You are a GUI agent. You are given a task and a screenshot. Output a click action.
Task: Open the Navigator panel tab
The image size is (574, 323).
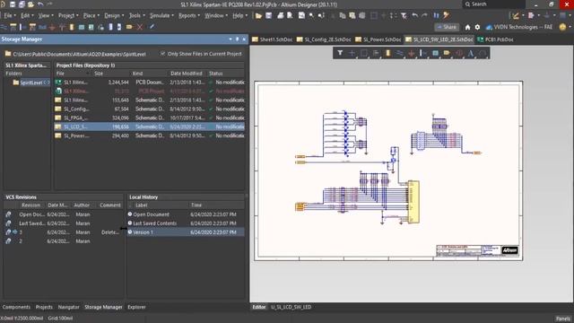point(68,307)
